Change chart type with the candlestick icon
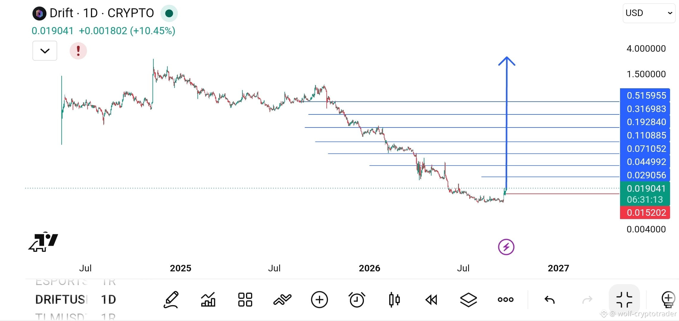This screenshot has height=321, width=679. (394, 300)
